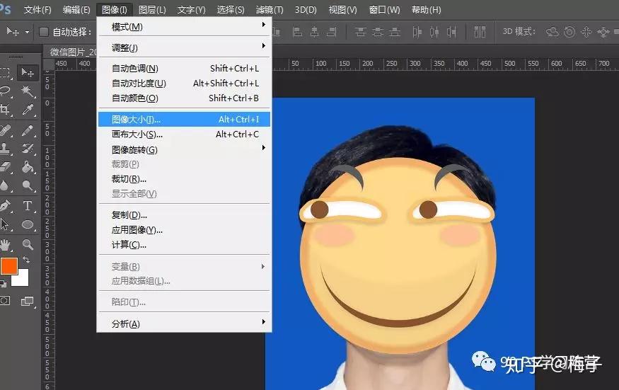Expand 模式(M) submenu

click(185, 26)
